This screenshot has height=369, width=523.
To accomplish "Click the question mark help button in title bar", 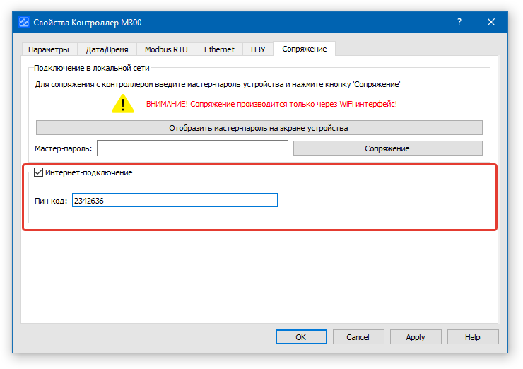I will [x=459, y=22].
